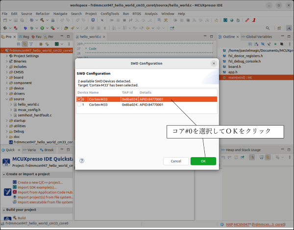
Task: Click 'Import SDK example(s)...' link
Action: pyautogui.click(x=36, y=188)
